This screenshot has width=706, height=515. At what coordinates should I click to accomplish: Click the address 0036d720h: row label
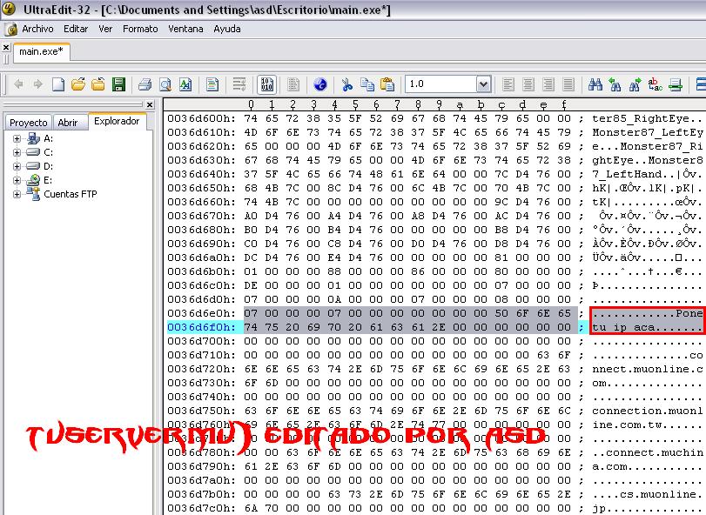pos(201,369)
